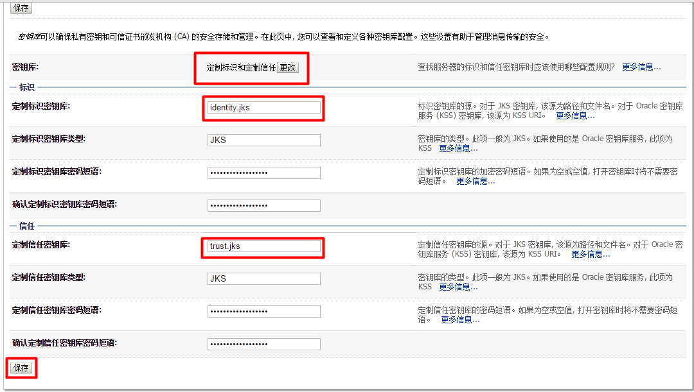Click the 定制标识密钥库密码短语: label

click(57, 171)
